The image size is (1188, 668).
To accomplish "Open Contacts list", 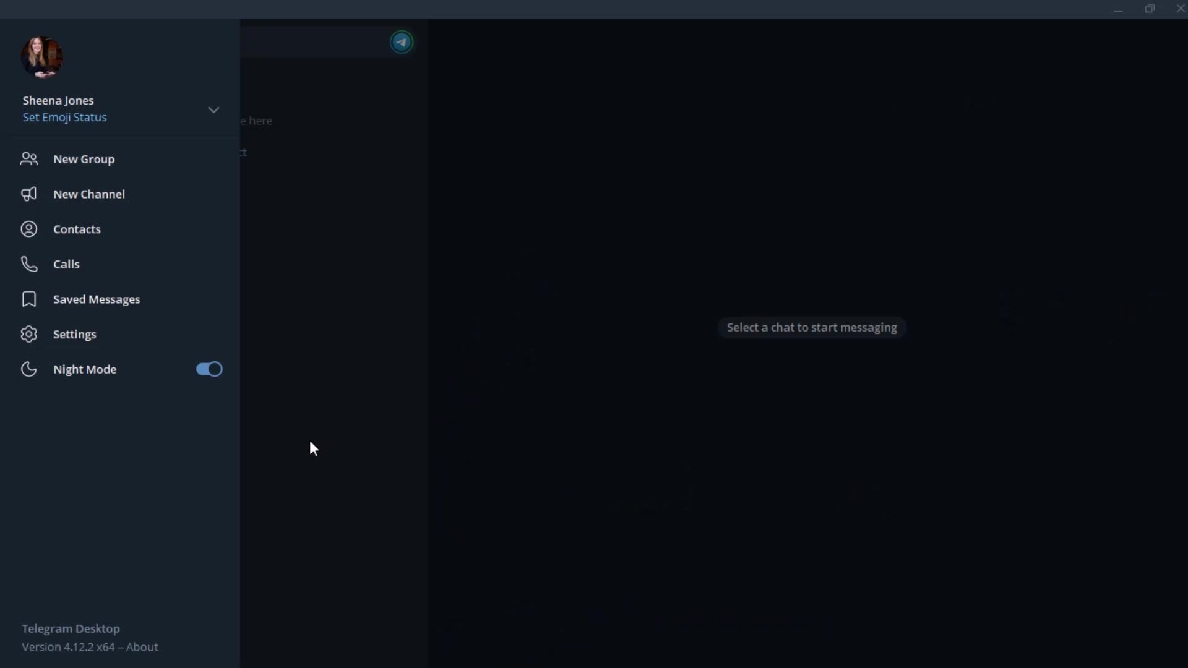I will pos(77,229).
